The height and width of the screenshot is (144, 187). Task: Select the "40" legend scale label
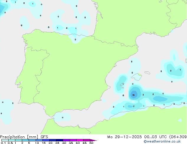point(78,143)
